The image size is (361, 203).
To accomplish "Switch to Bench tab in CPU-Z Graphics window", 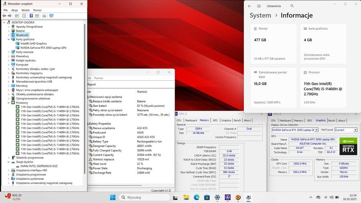I will coord(331,120).
